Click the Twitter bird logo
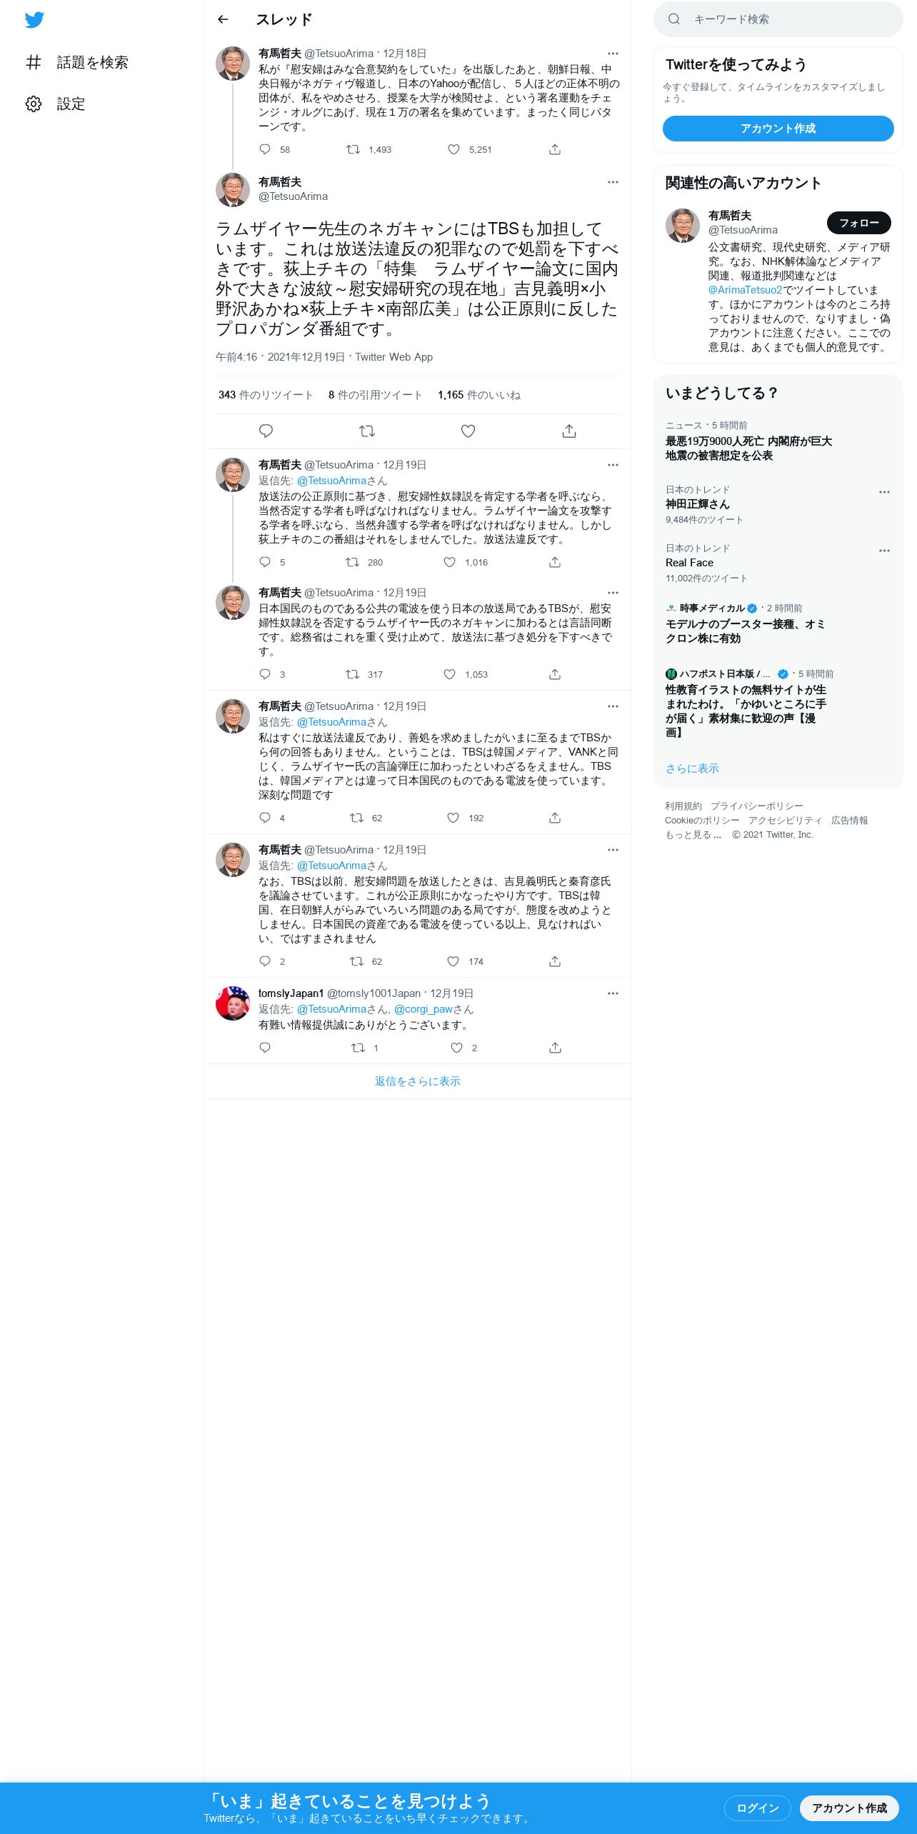Viewport: 917px width, 1834px height. click(34, 19)
